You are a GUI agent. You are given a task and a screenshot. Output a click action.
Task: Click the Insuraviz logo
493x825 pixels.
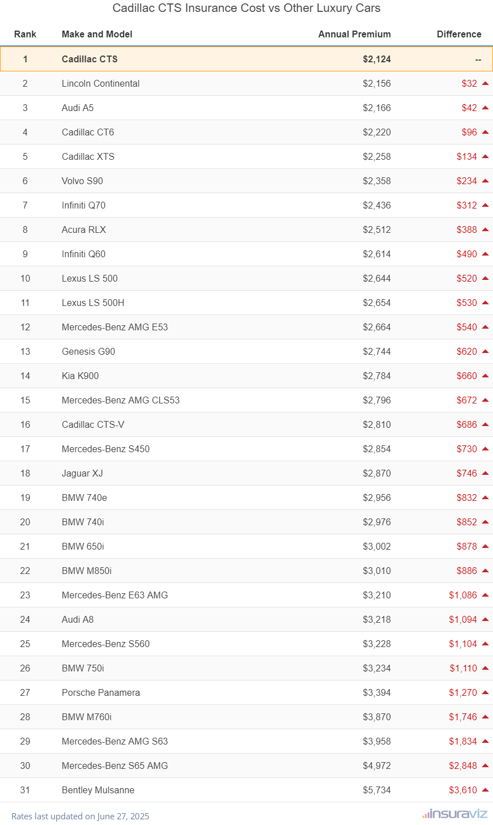(x=454, y=814)
